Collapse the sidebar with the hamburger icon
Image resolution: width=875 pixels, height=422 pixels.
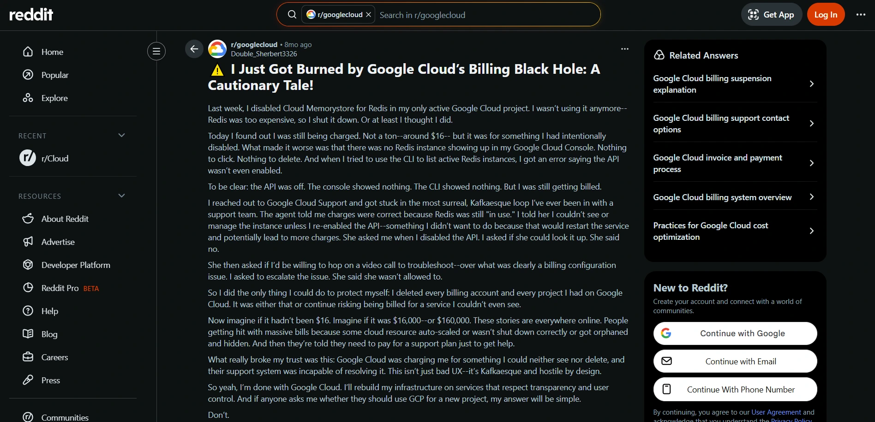pos(156,51)
